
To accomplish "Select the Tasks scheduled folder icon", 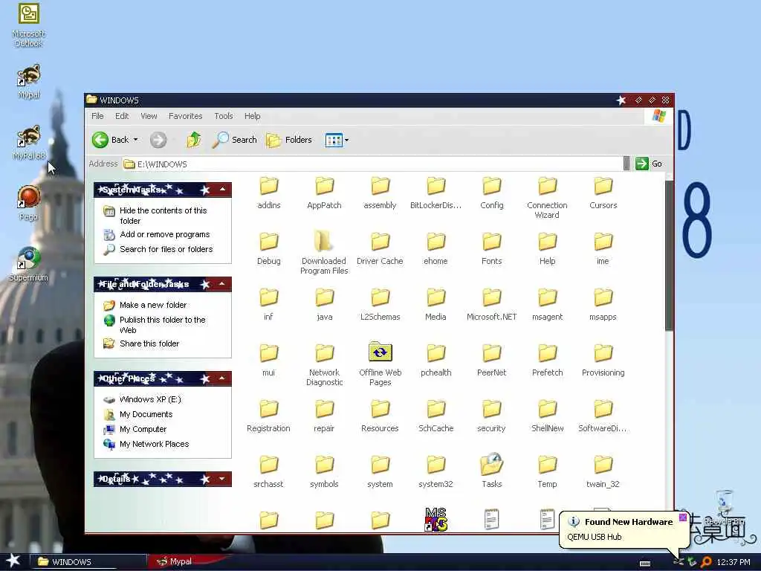I will (492, 471).
